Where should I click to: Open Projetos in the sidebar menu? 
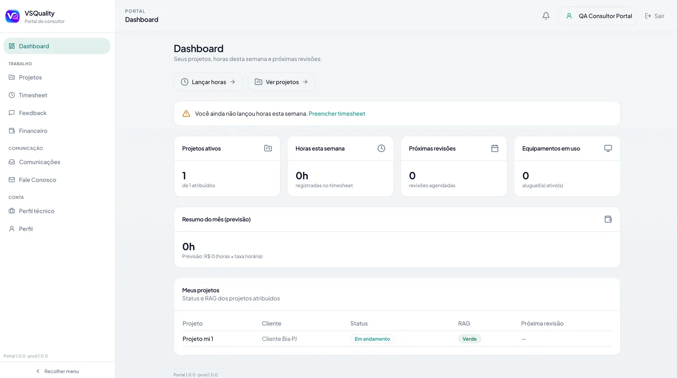tap(57, 77)
